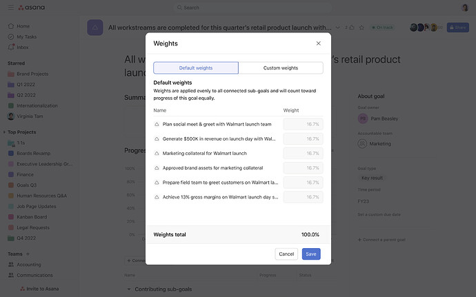Image resolution: width=476 pixels, height=297 pixels.
Task: Open the On track status pill
Action: 382,28
